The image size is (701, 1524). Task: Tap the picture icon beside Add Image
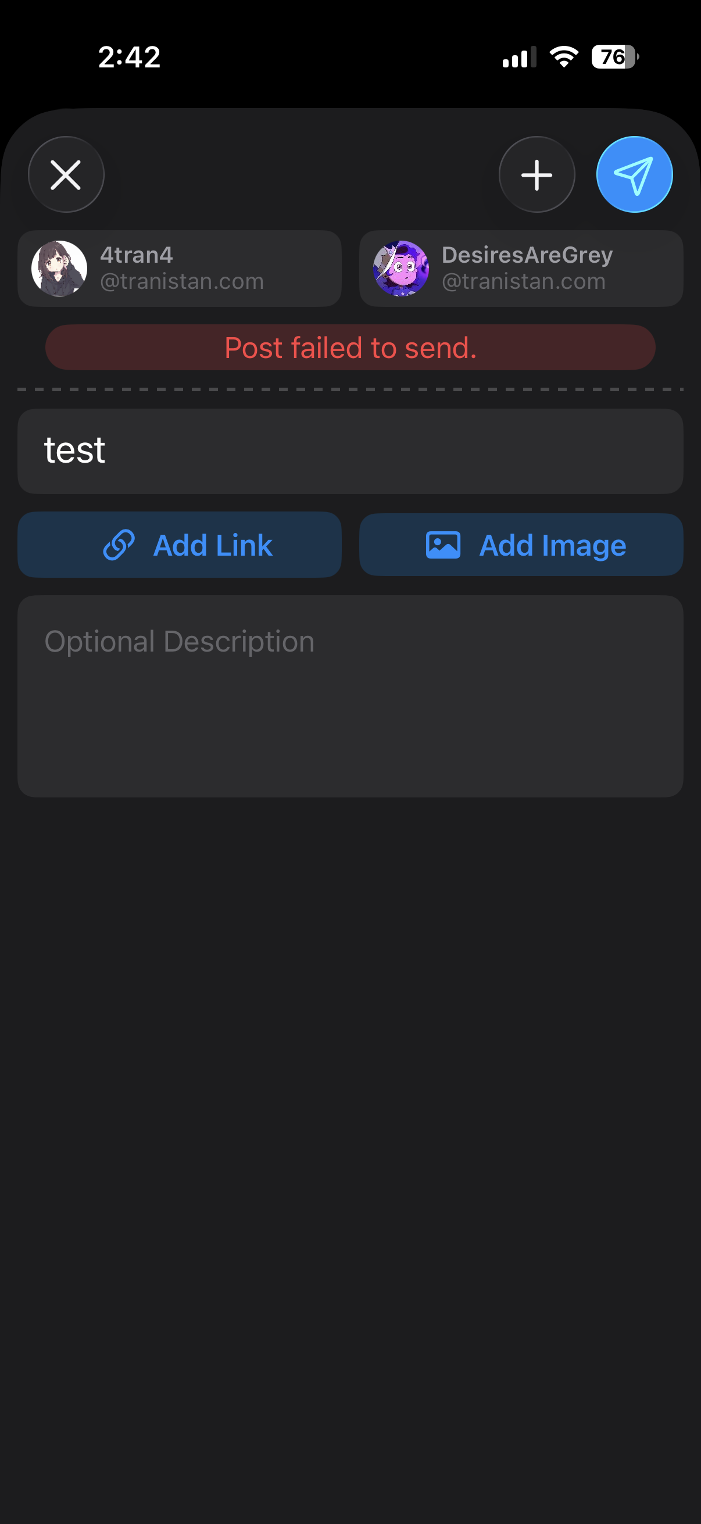coord(443,545)
